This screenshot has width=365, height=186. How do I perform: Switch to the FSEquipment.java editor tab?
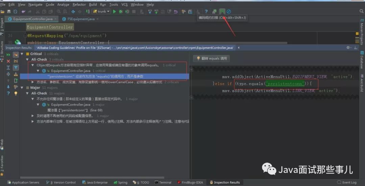pyautogui.click(x=81, y=19)
